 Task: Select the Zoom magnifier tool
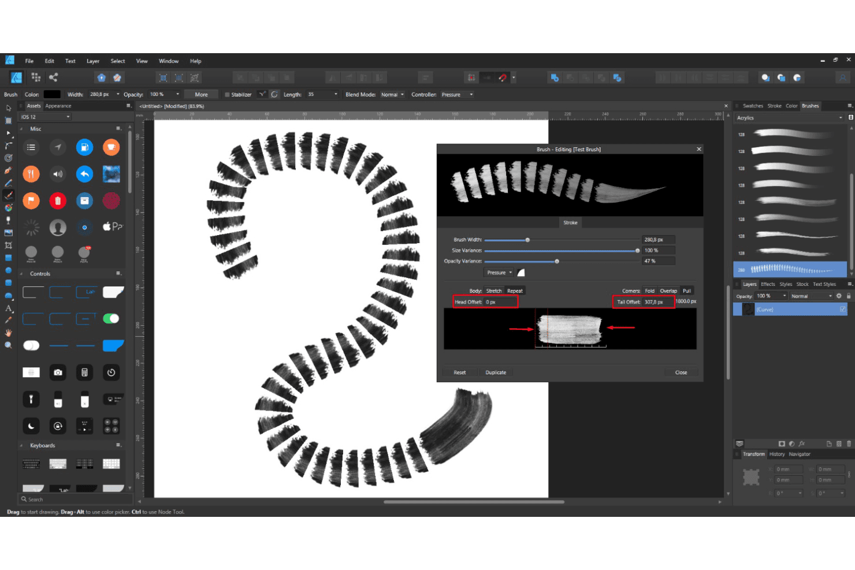tap(9, 345)
